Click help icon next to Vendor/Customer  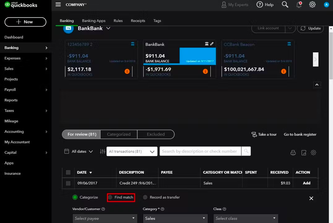coord(103,209)
